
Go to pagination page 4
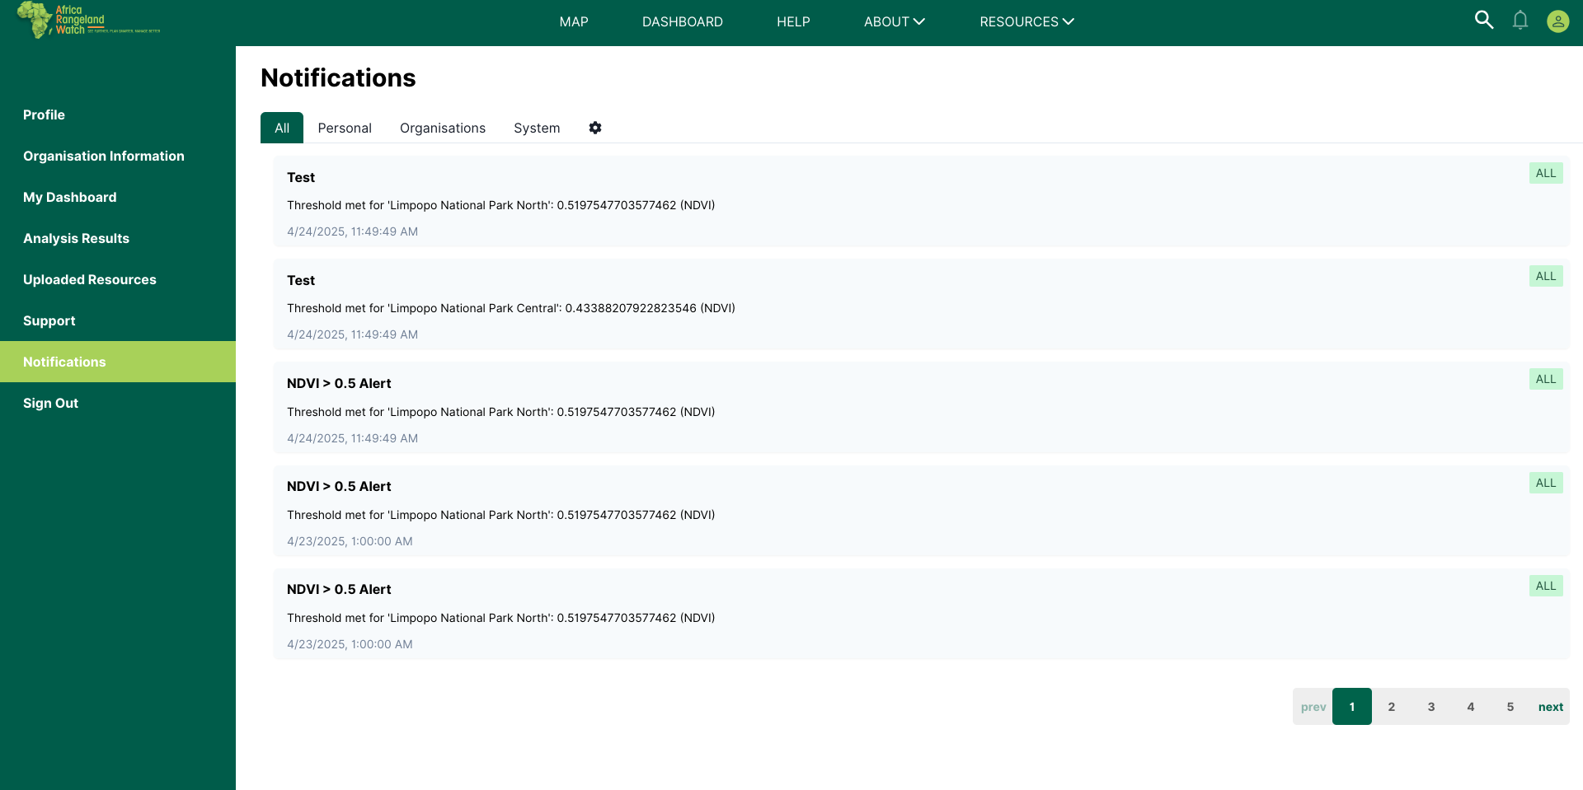point(1471,707)
